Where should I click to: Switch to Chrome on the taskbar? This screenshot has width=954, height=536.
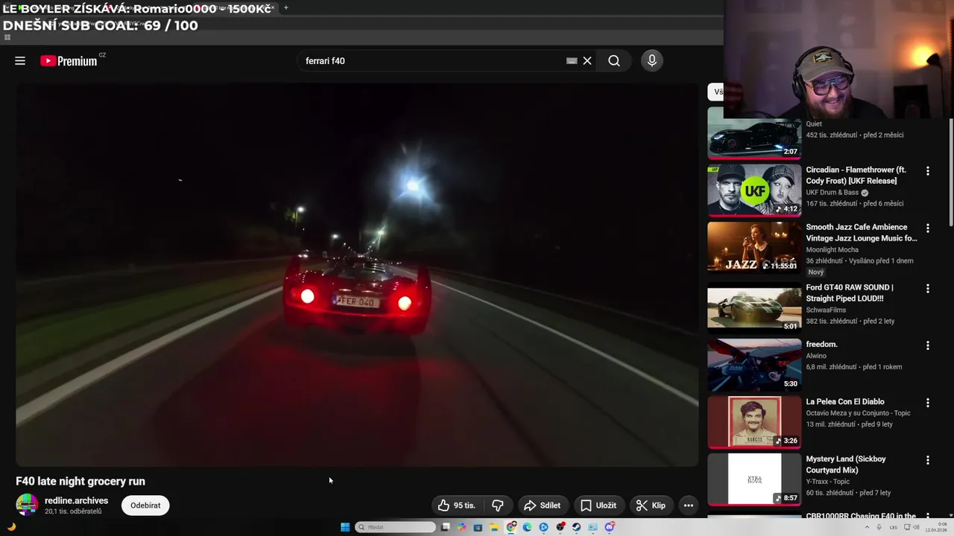511,527
